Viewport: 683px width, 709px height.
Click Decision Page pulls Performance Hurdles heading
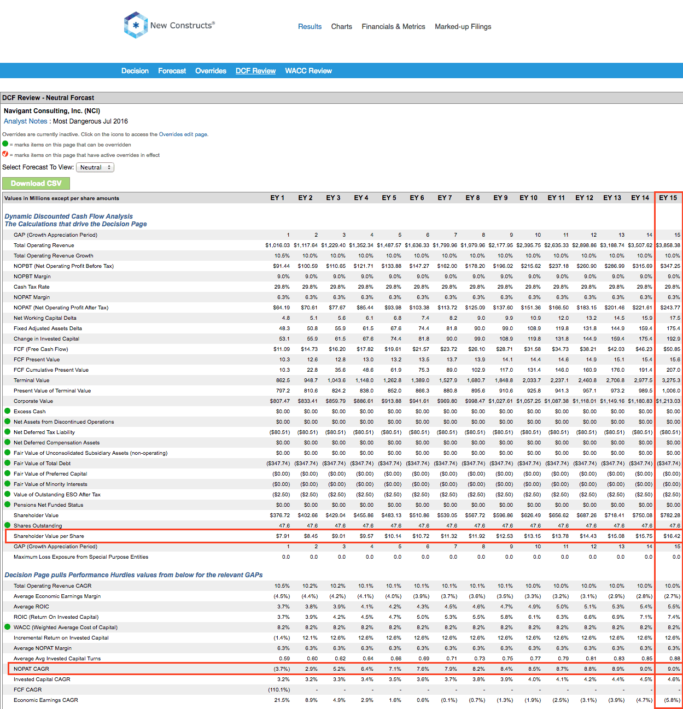coord(133,575)
